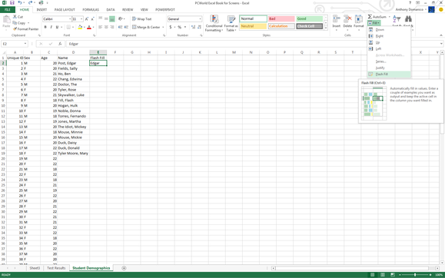Click the fill color bucket icon
This screenshot has width=445, height=278.
80,27
